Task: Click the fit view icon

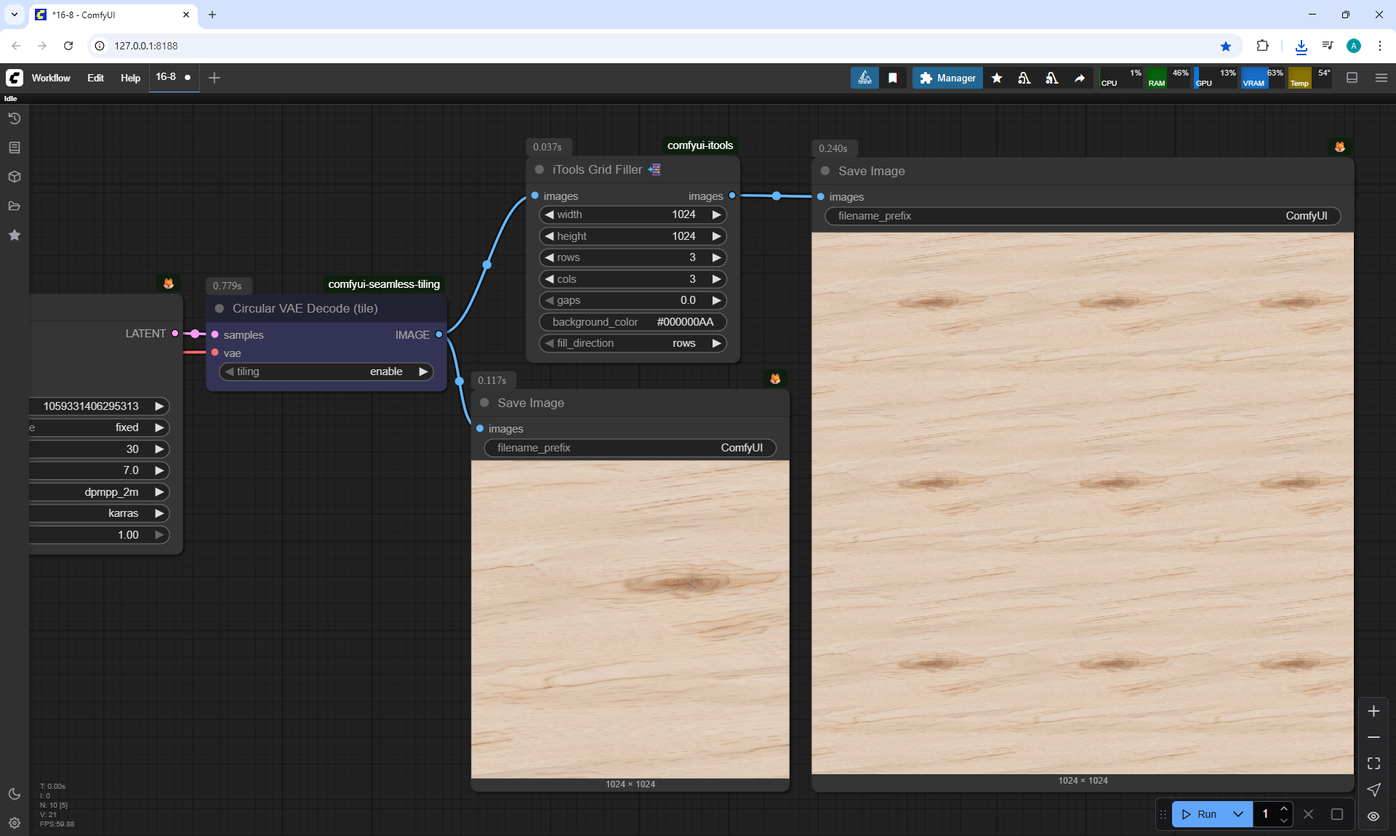Action: [x=1373, y=763]
